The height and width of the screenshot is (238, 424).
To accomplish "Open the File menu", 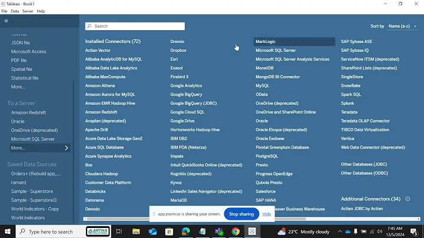I will (4, 11).
